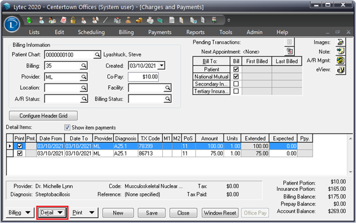This screenshot has height=223, width=356.
Task: Open the Reports menu
Action: tap(195, 32)
